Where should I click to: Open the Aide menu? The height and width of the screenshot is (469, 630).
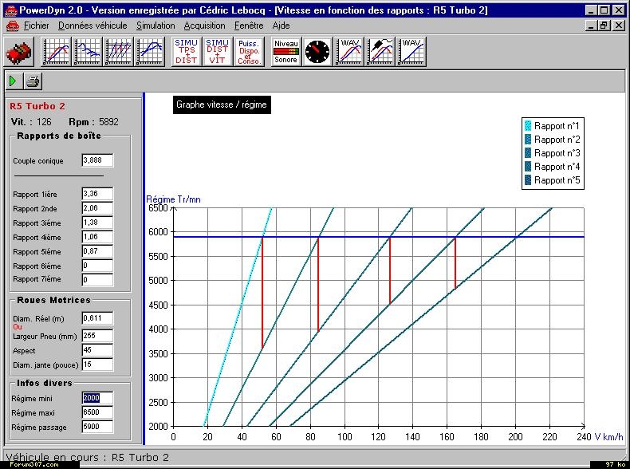click(x=281, y=26)
